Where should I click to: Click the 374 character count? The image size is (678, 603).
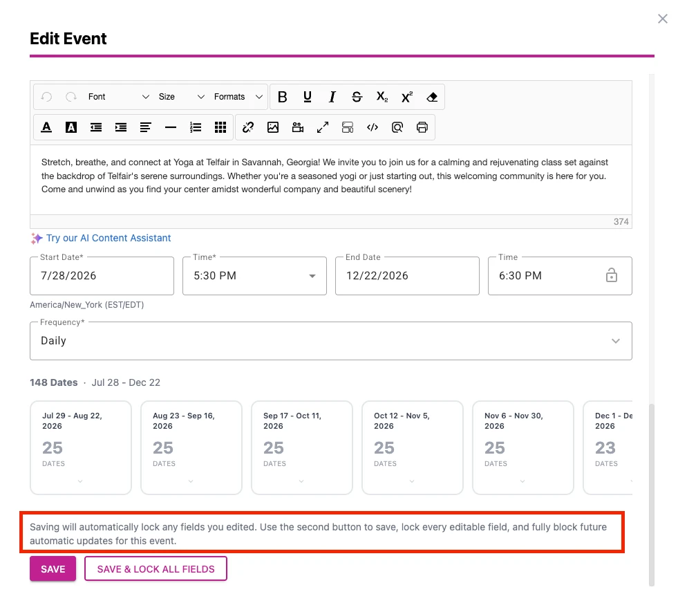pos(621,221)
